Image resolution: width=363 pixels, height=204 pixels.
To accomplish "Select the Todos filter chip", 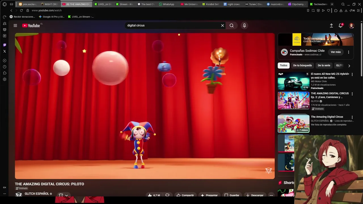I will coord(284,65).
